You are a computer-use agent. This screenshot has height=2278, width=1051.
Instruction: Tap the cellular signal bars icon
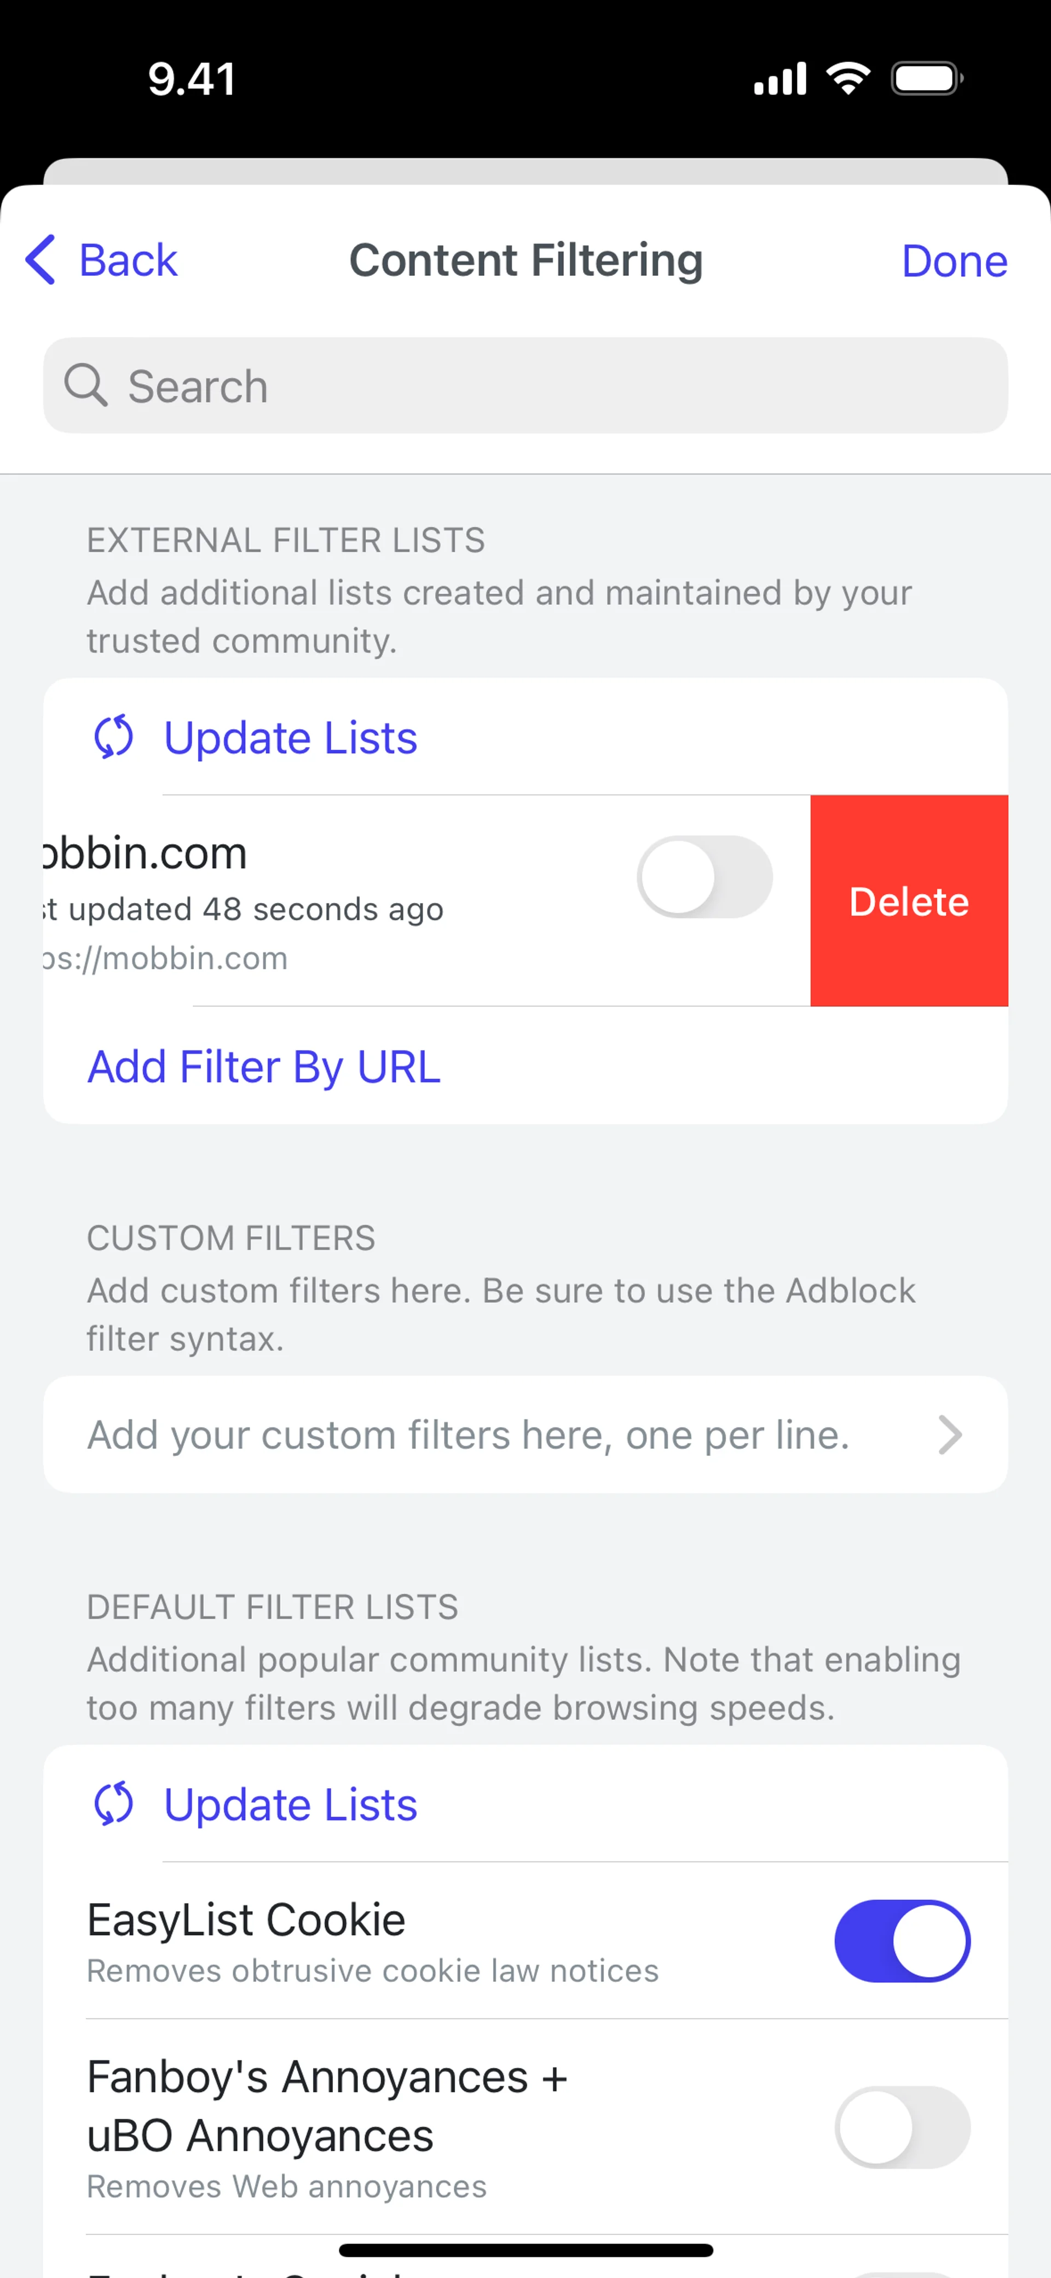coord(779,79)
